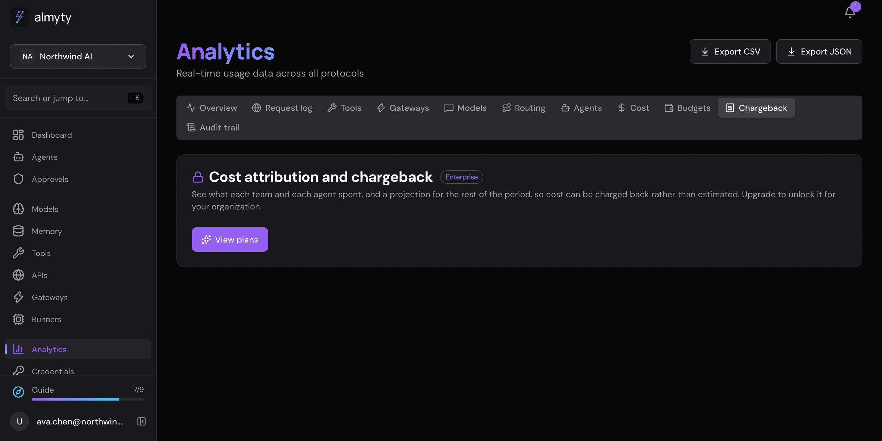The width and height of the screenshot is (882, 441).
Task: Switch to the Cost tab
Action: pos(633,108)
